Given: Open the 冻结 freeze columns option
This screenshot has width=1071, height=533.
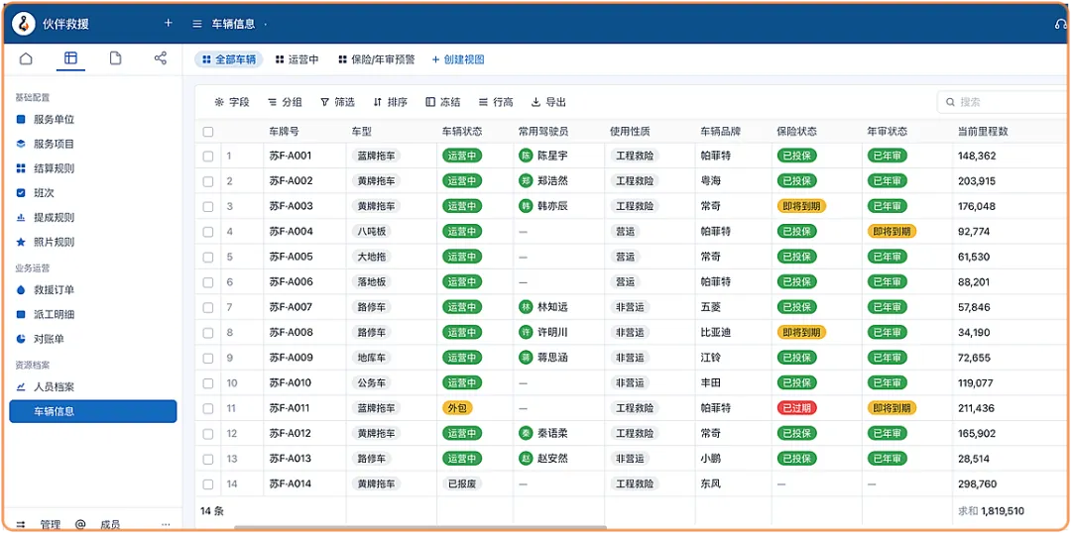Looking at the screenshot, I should coord(442,102).
